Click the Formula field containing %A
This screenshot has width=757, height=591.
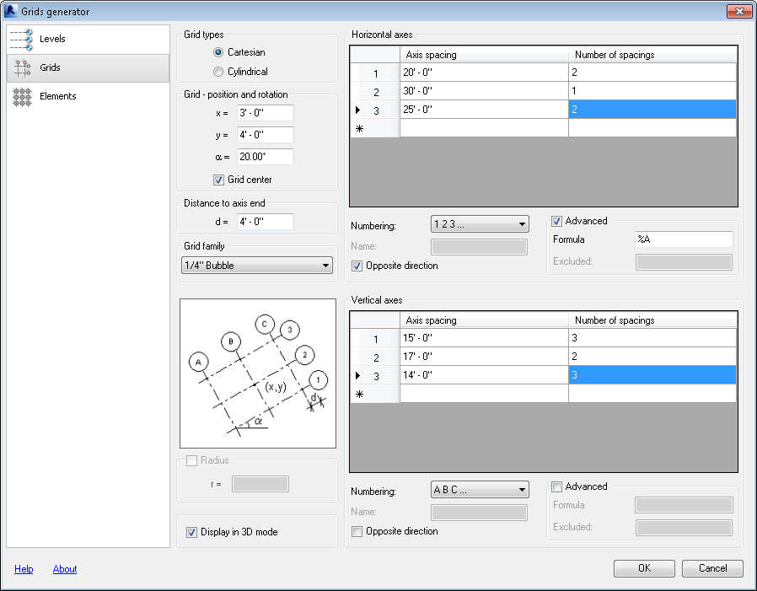tap(684, 239)
